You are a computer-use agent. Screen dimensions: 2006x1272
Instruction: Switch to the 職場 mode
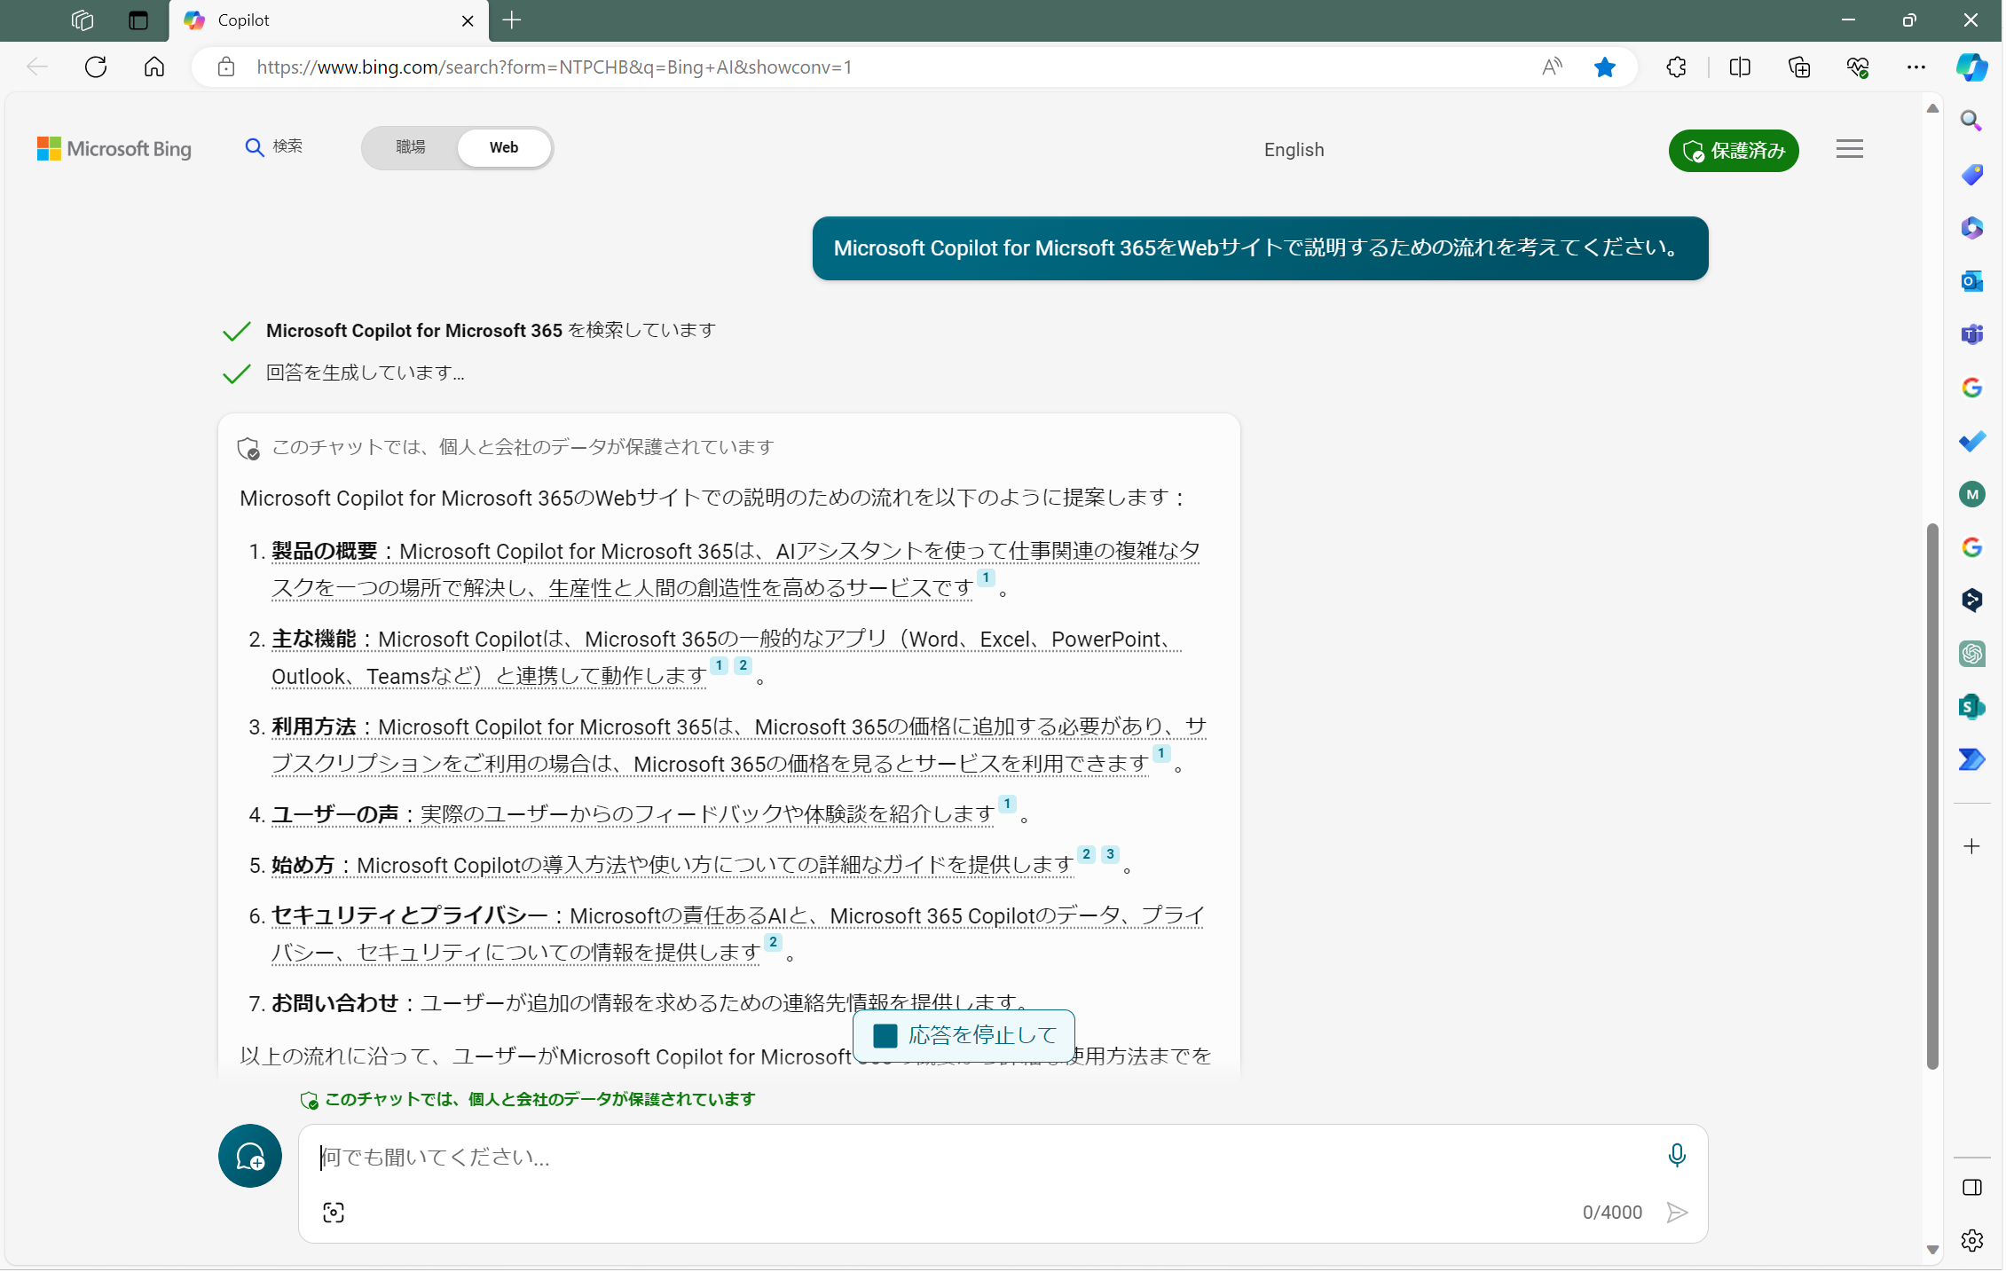click(x=411, y=147)
